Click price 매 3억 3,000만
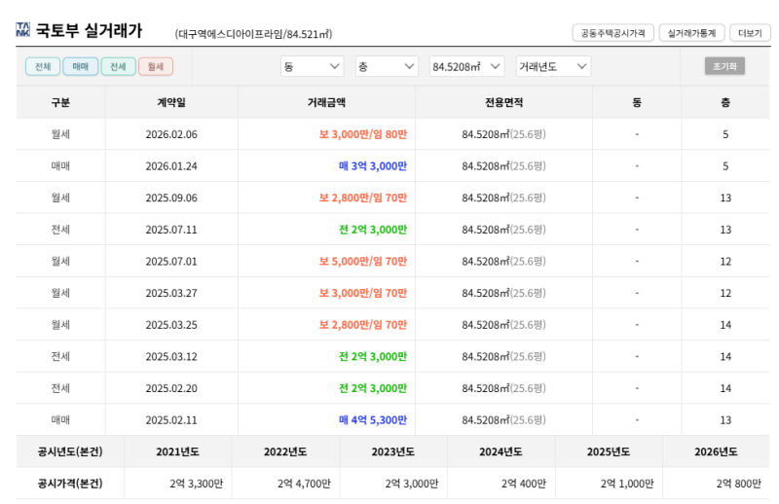 tap(373, 166)
